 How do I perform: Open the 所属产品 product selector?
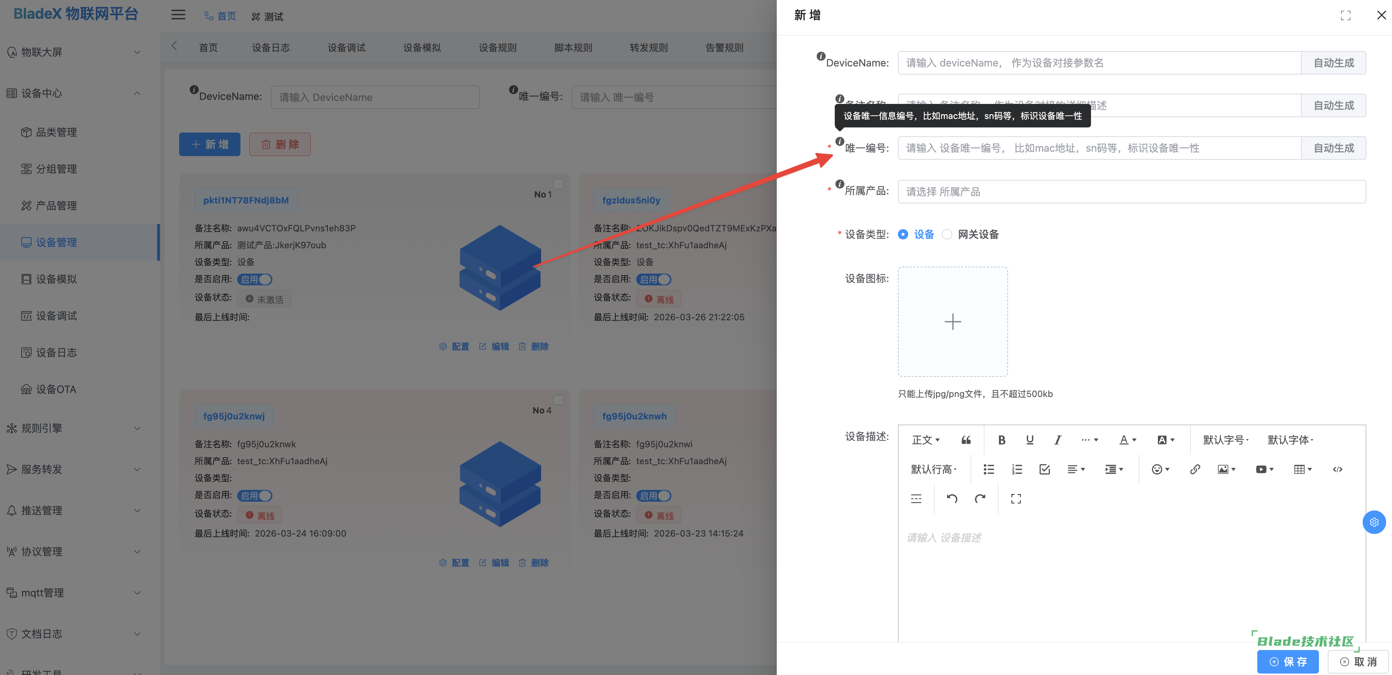click(x=1131, y=192)
